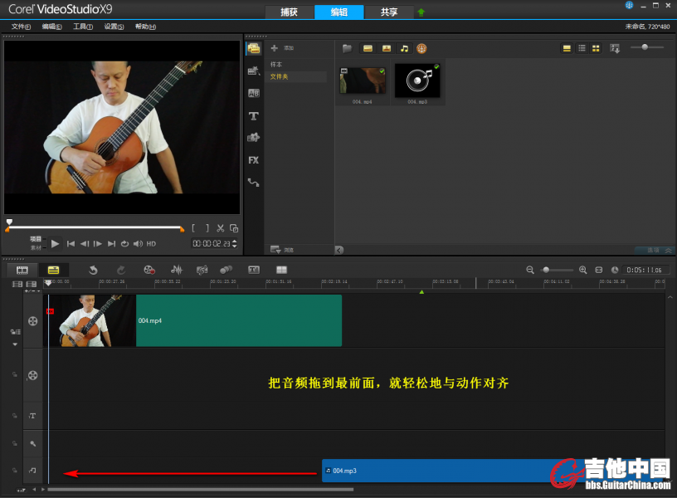Image resolution: width=677 pixels, height=498 pixels.
Task: Open the 工具(T) menu
Action: (83, 27)
